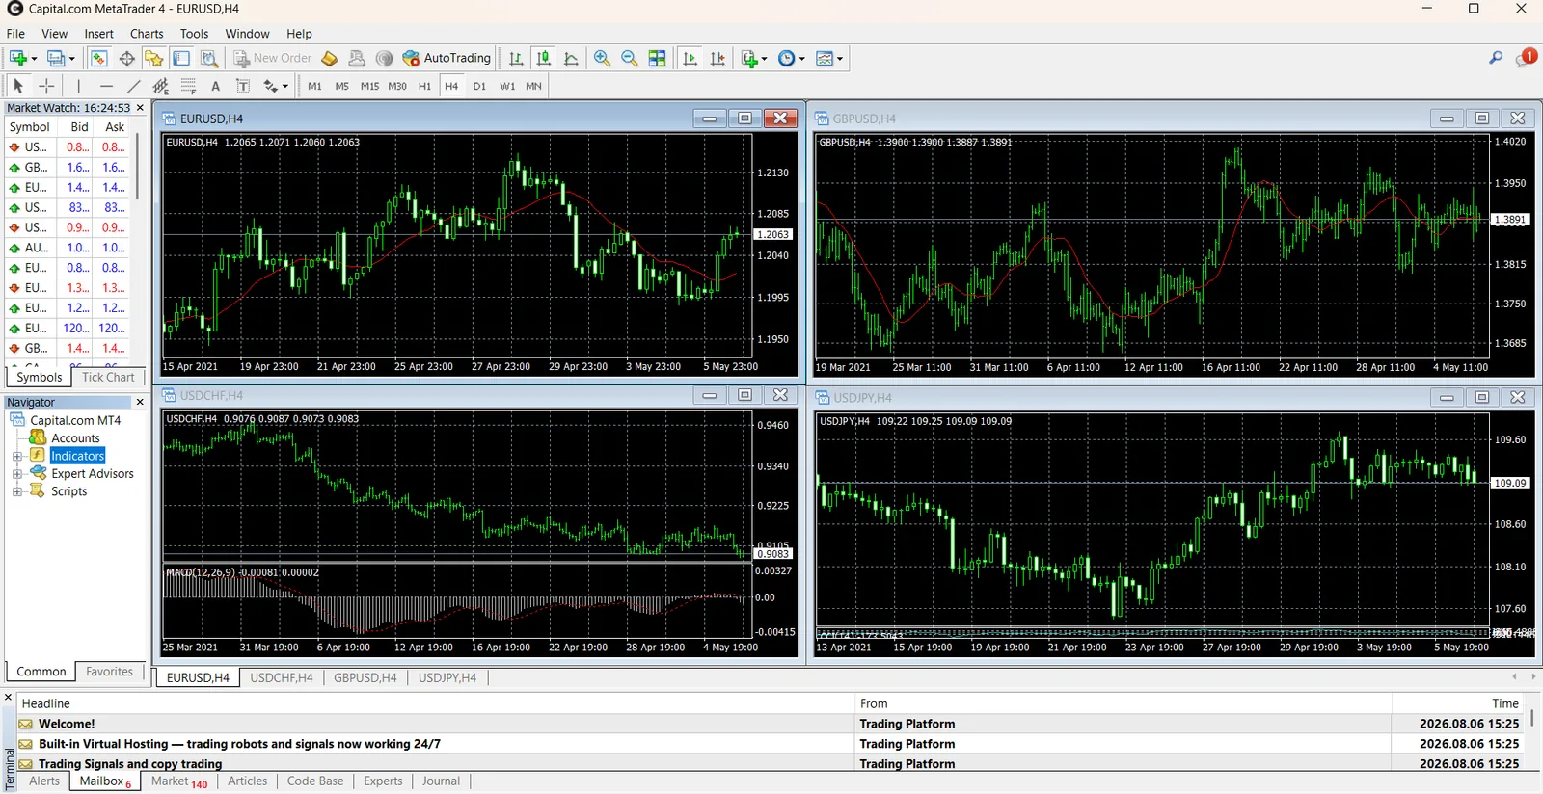Open the Tools menu

pos(194,34)
